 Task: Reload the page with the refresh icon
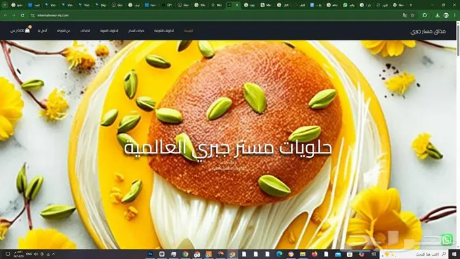pyautogui.click(x=22, y=15)
